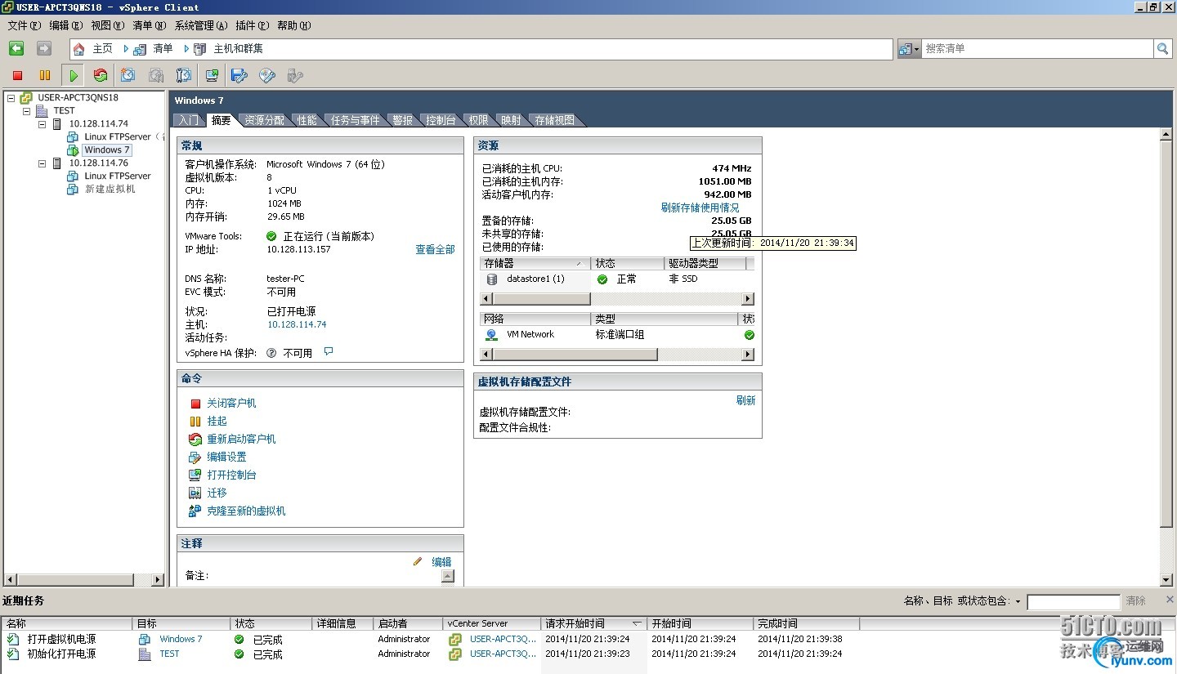Click the USB device connect toolbar icon

(295, 76)
